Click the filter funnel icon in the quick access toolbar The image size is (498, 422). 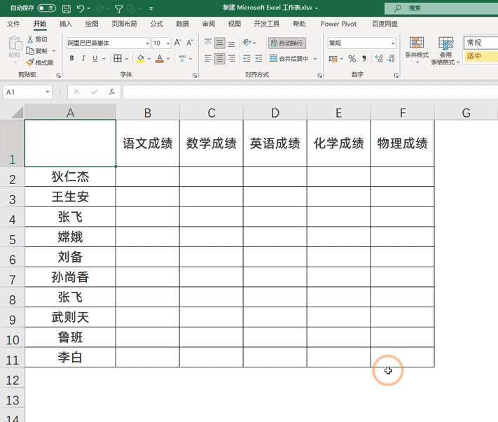click(118, 8)
